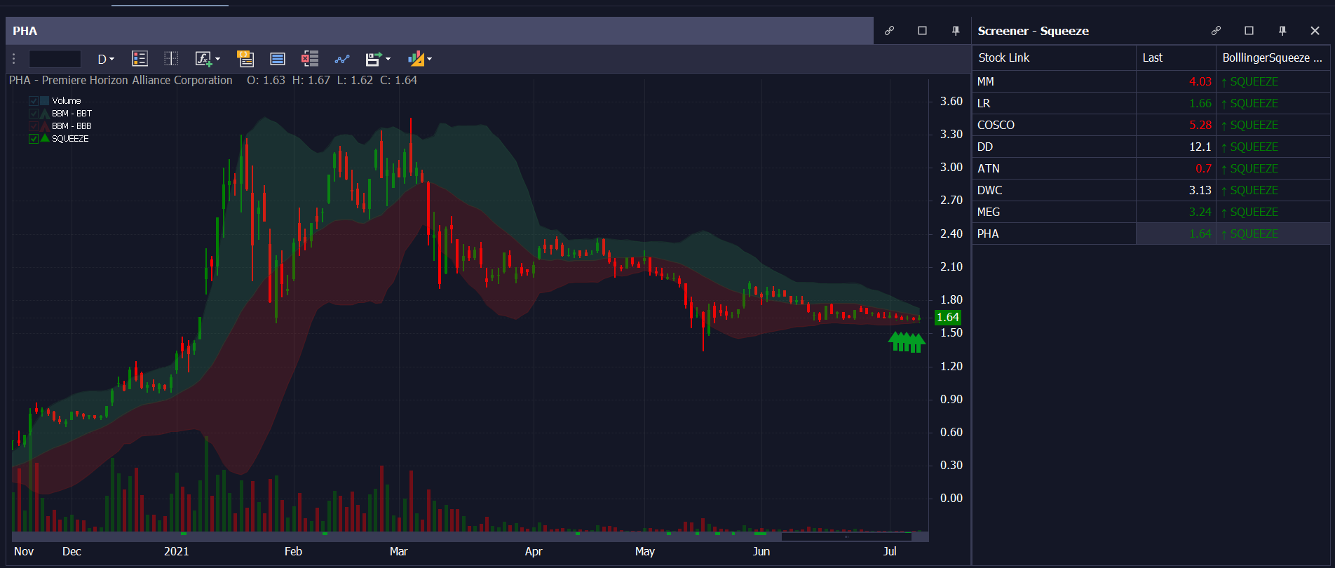Expand the D timeframe dropdown
1335x568 pixels.
click(106, 59)
